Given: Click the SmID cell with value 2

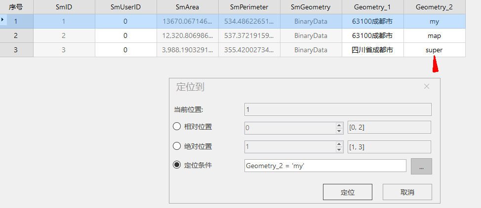Looking at the screenshot, I should [64, 35].
